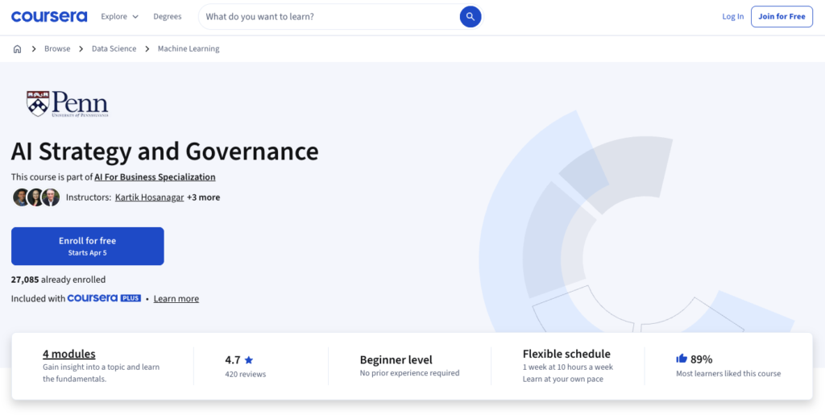Click the 'AI Strategy and Governance' title
The image size is (825, 415).
(164, 151)
